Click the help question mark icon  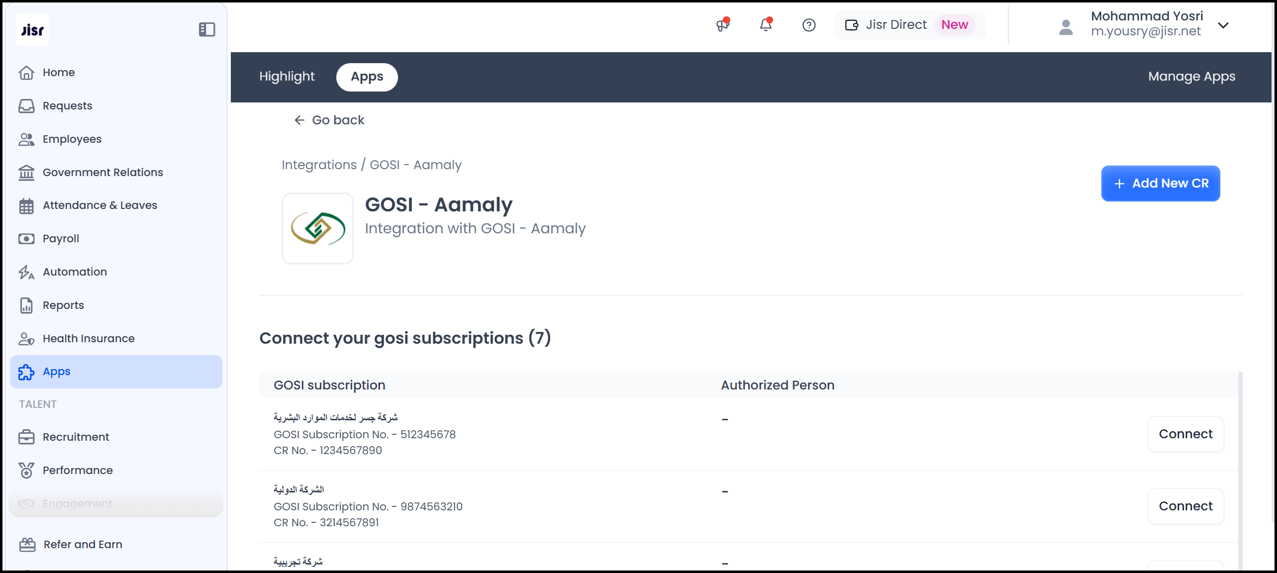pos(809,25)
